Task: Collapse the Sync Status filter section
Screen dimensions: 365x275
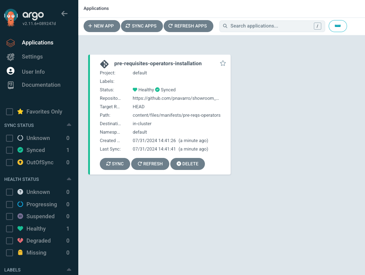Action: (69, 125)
